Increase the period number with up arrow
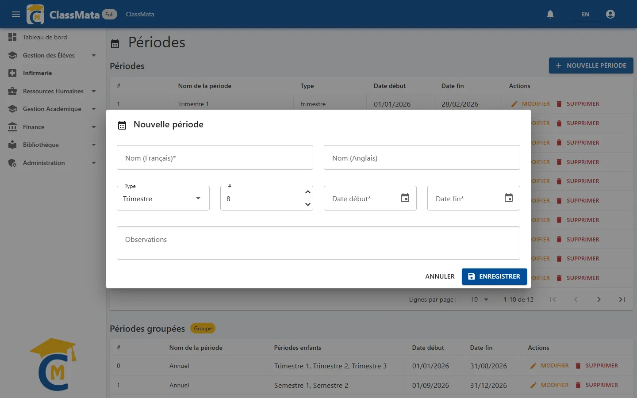This screenshot has height=398, width=637. click(x=308, y=192)
